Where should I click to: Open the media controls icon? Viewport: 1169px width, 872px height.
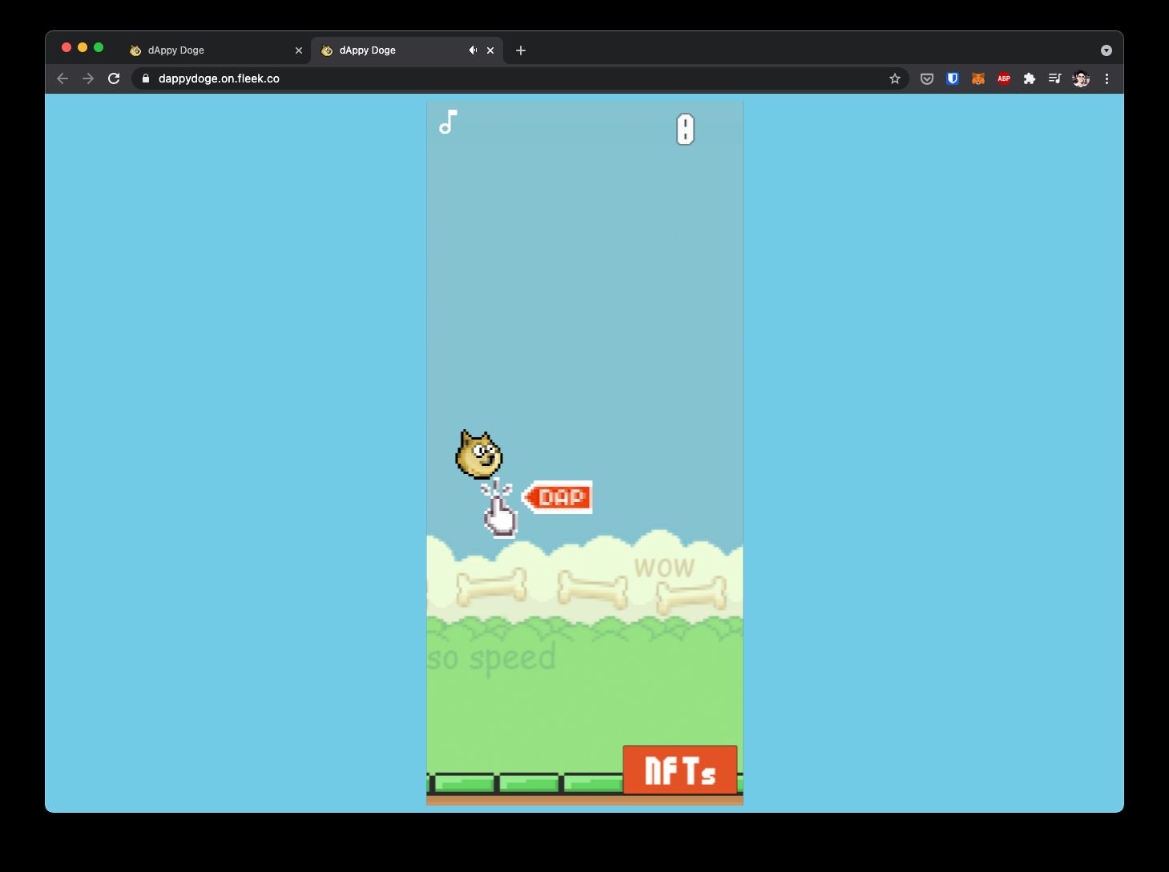tap(1055, 78)
